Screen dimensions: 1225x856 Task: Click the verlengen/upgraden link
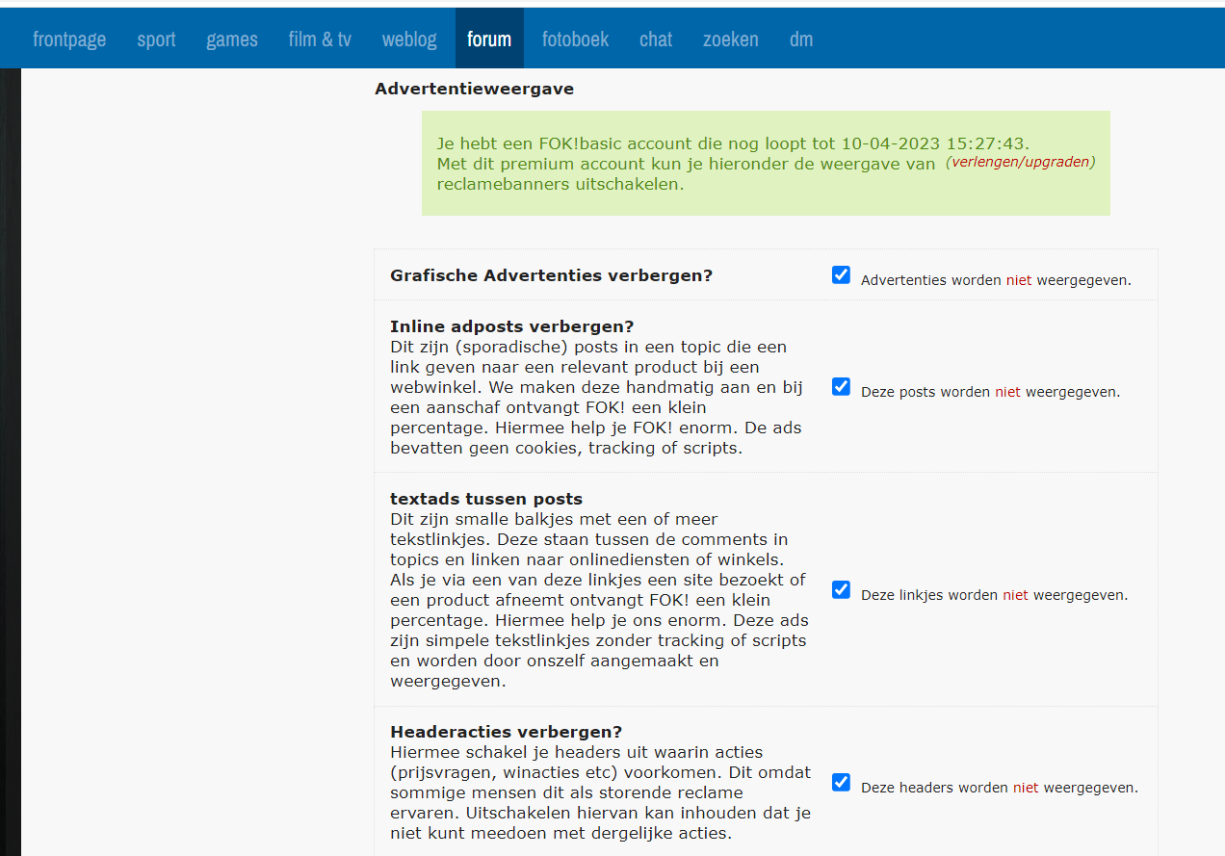click(1021, 162)
